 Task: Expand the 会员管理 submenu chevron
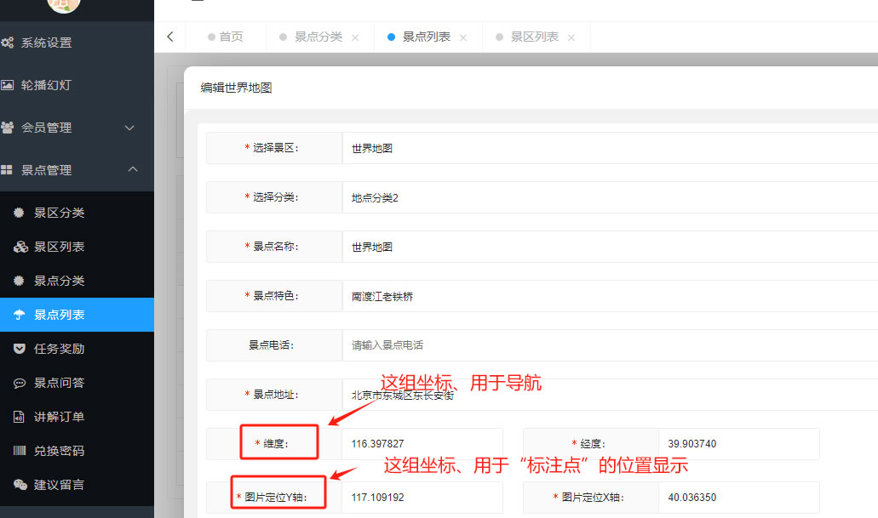(130, 128)
